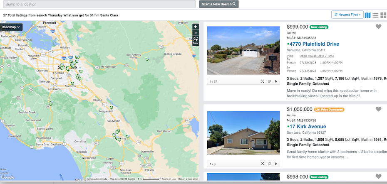
Task: Click MLS# ML81935533 text
Action: [301, 38]
